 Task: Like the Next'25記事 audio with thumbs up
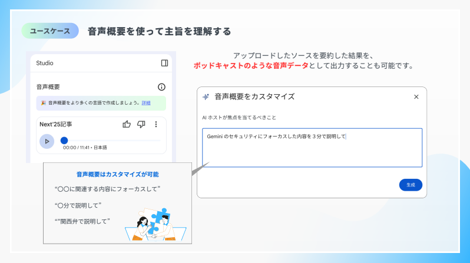click(x=127, y=124)
